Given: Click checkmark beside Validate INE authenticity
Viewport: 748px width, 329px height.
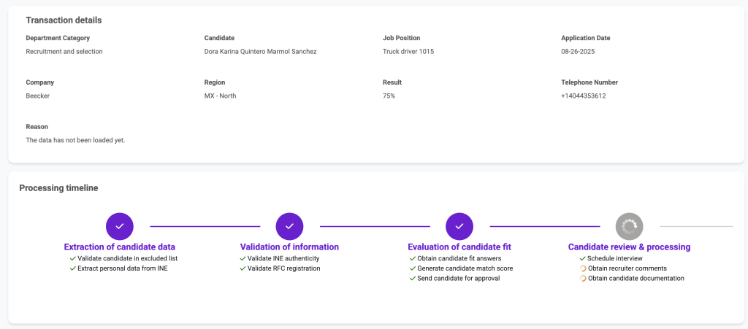Looking at the screenshot, I should tap(243, 258).
